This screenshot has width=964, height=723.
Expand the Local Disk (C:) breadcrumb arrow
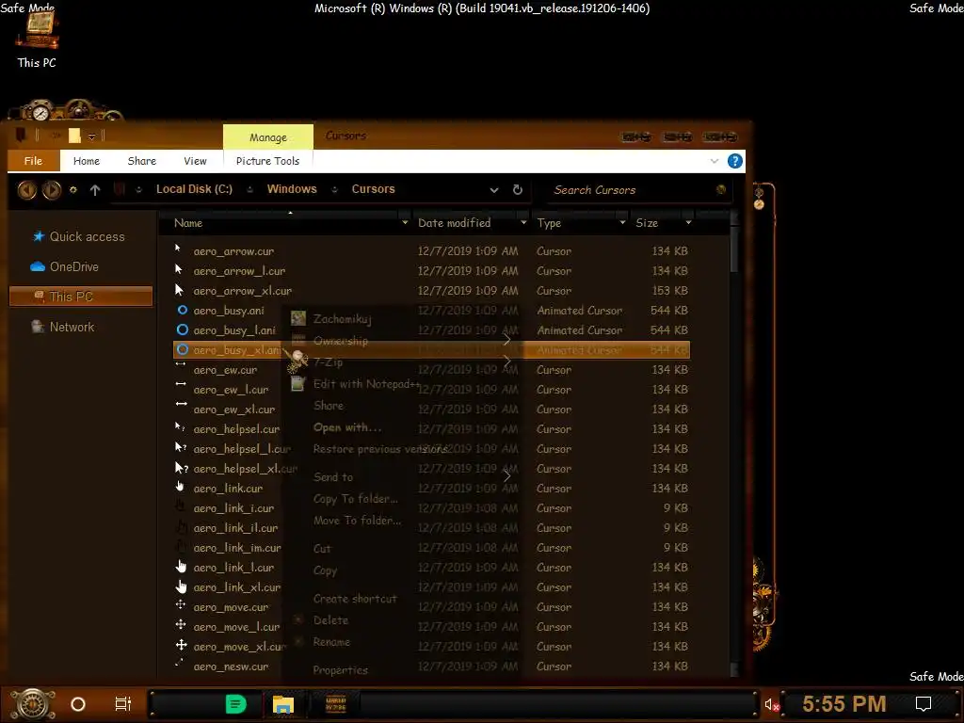(x=249, y=190)
